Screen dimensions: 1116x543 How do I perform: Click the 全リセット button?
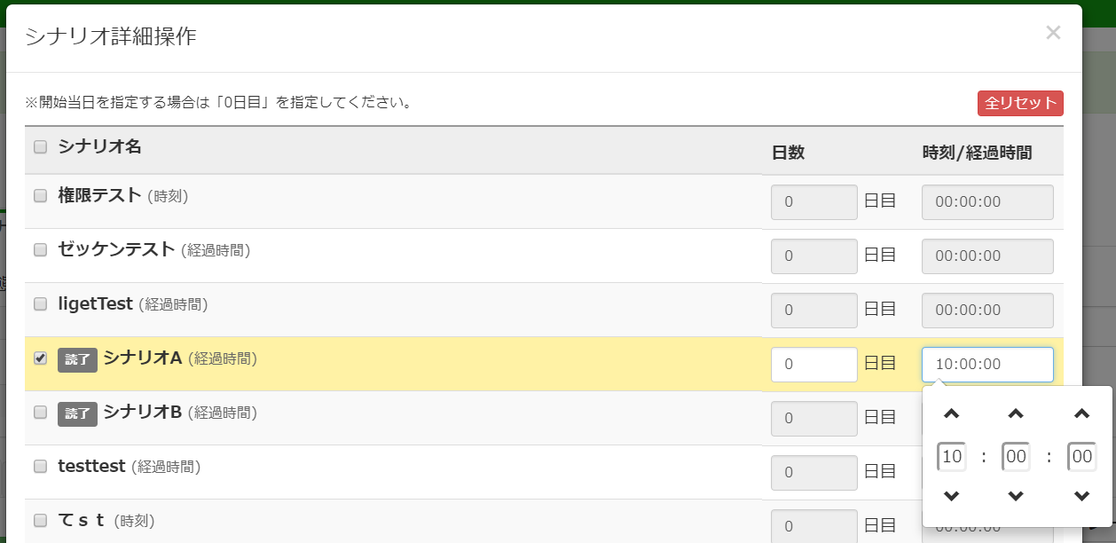pos(1020,103)
